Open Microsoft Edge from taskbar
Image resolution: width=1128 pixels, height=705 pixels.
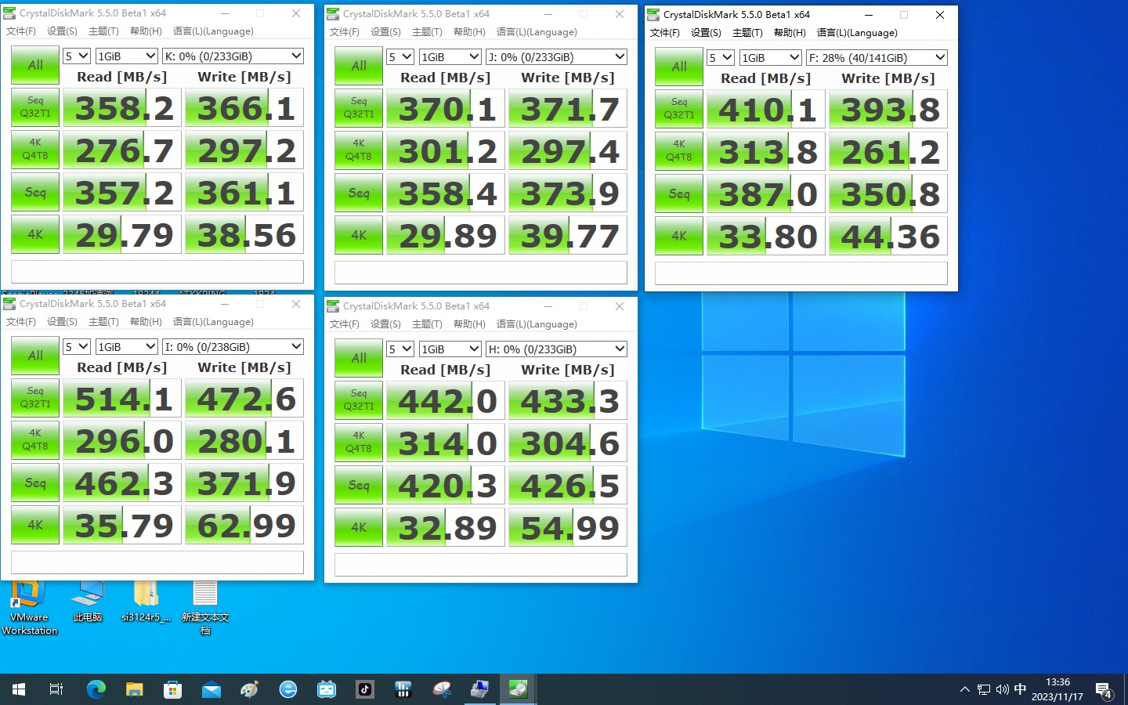pos(96,689)
